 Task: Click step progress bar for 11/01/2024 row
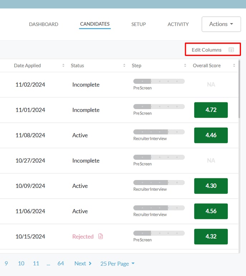[x=159, y=107]
